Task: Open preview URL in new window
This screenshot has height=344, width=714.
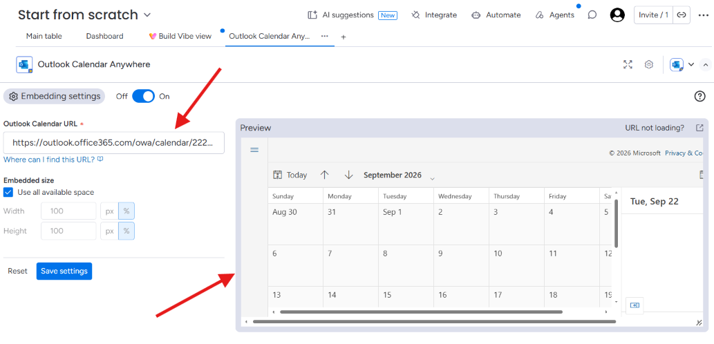Action: pyautogui.click(x=700, y=128)
